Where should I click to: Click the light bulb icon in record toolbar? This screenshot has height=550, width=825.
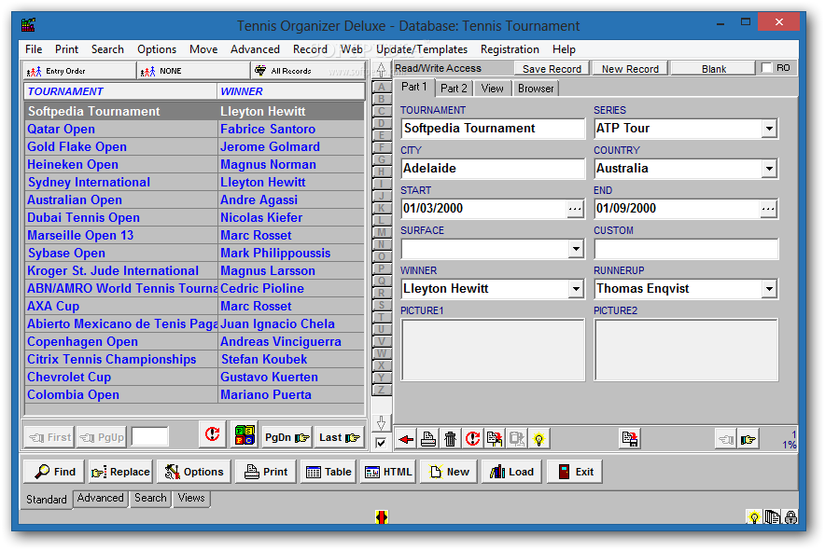[x=538, y=439]
